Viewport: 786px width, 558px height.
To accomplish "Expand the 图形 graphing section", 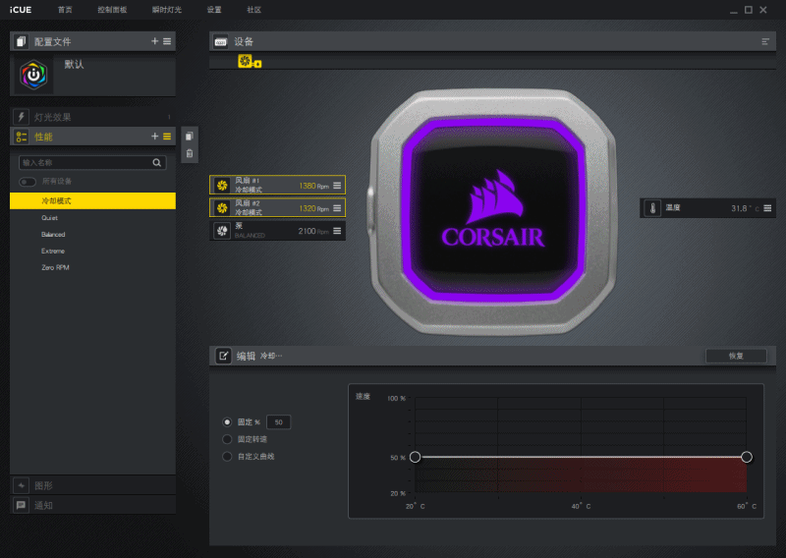I will (x=92, y=485).
